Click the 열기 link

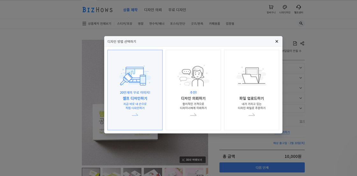[302, 122]
